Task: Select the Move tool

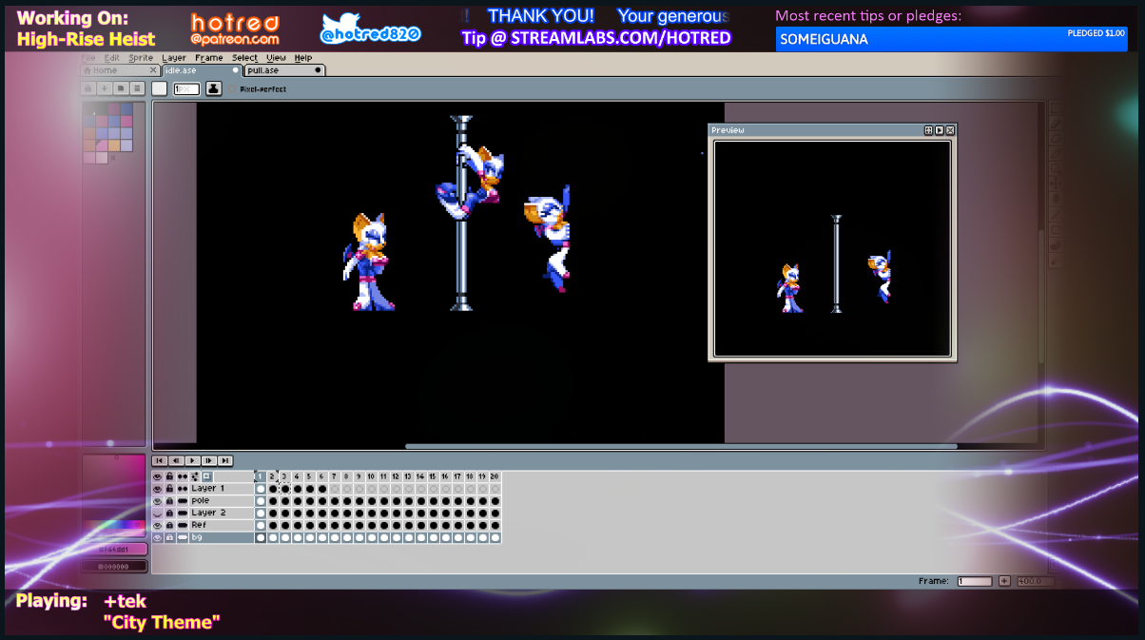Action: (1056, 184)
